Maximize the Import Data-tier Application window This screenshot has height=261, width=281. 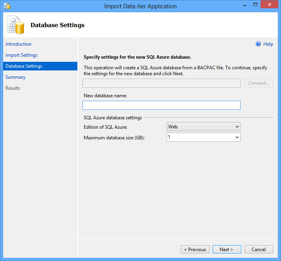[255, 5]
